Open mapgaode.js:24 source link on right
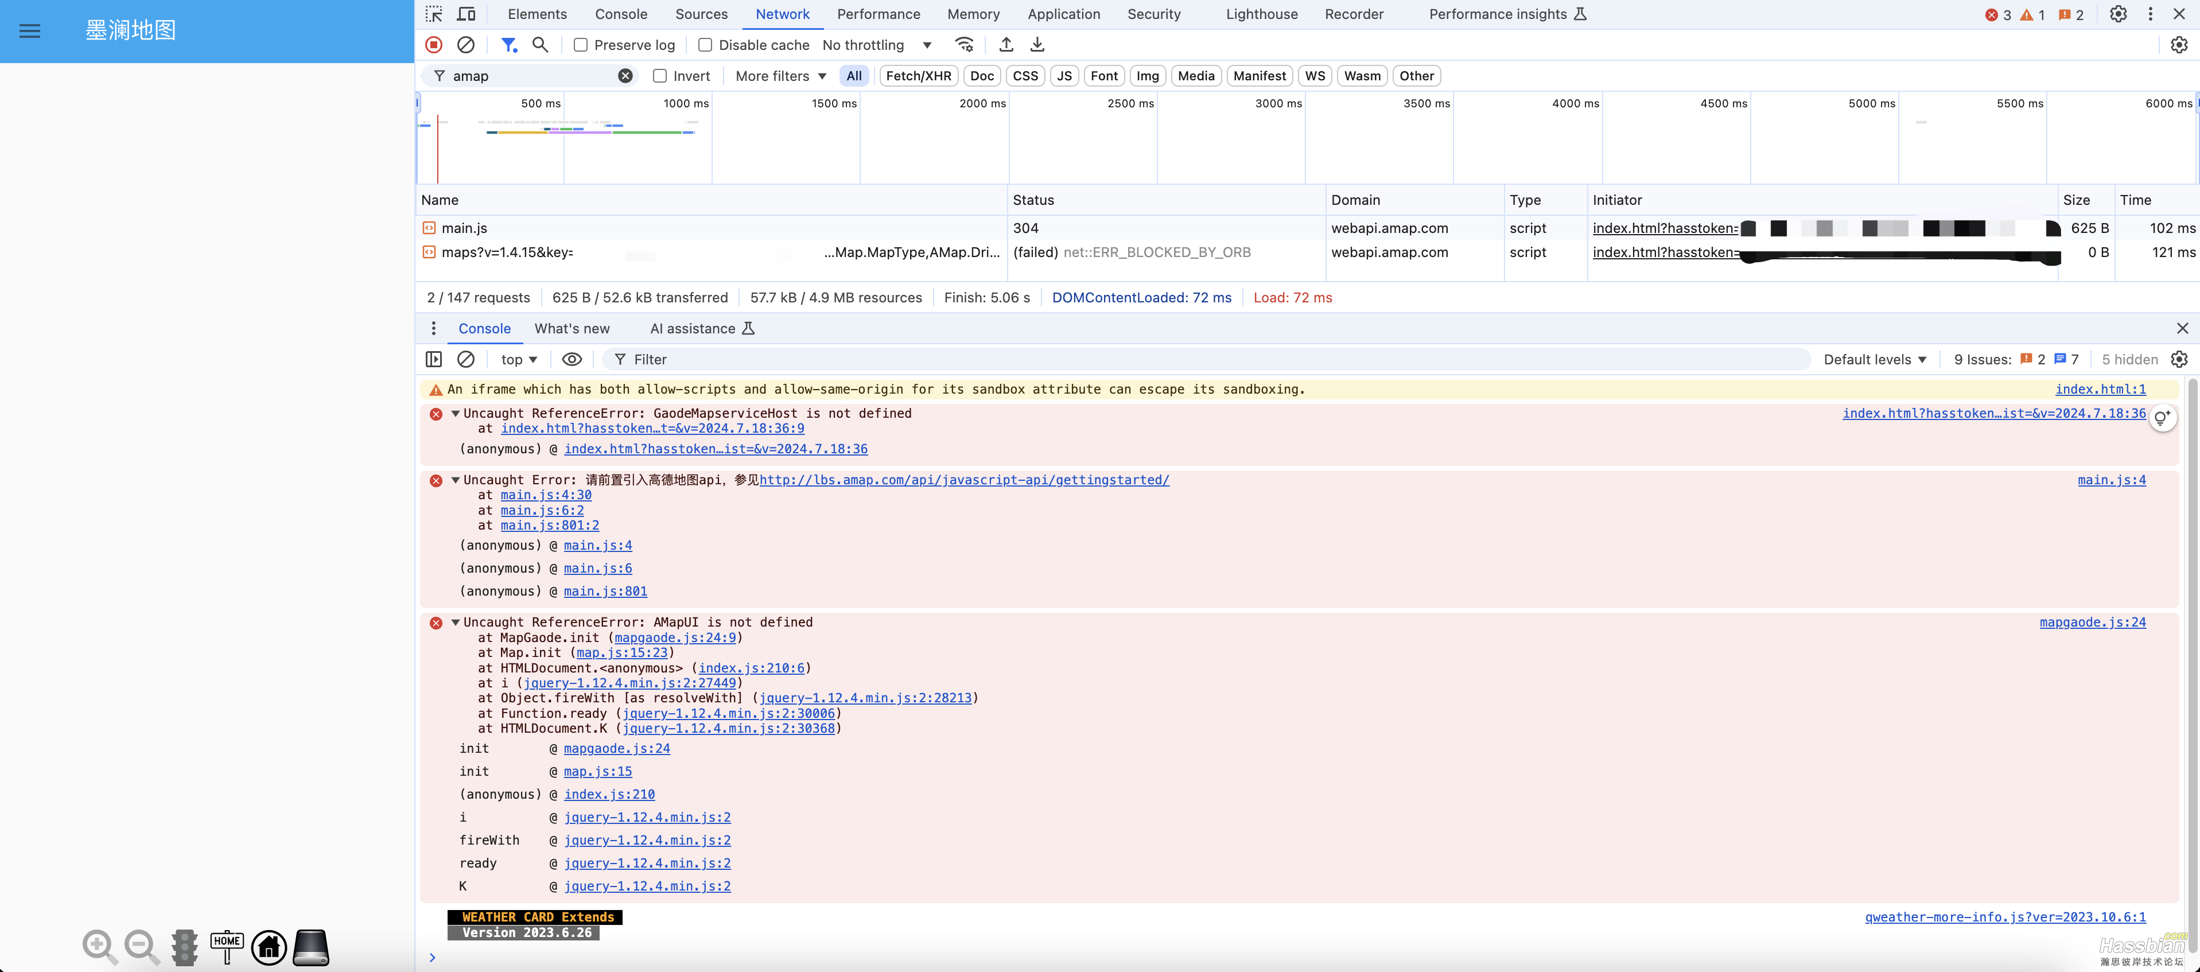This screenshot has width=2200, height=972. click(2092, 623)
